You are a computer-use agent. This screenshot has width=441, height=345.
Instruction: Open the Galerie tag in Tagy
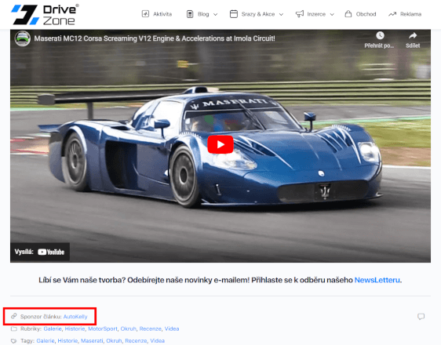tap(46, 341)
